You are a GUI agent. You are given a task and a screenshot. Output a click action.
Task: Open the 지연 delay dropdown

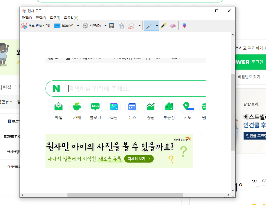[105, 25]
